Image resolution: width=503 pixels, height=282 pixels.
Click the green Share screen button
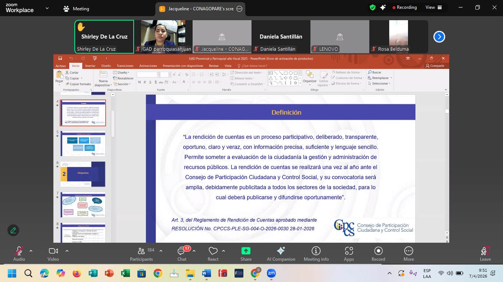246,253
